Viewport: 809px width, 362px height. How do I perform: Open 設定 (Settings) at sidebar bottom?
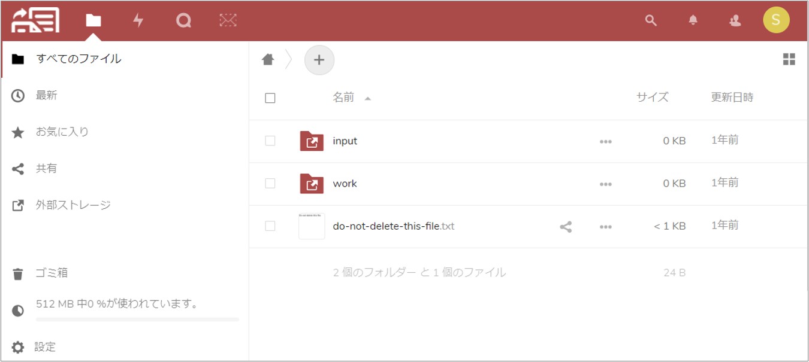tap(45, 347)
